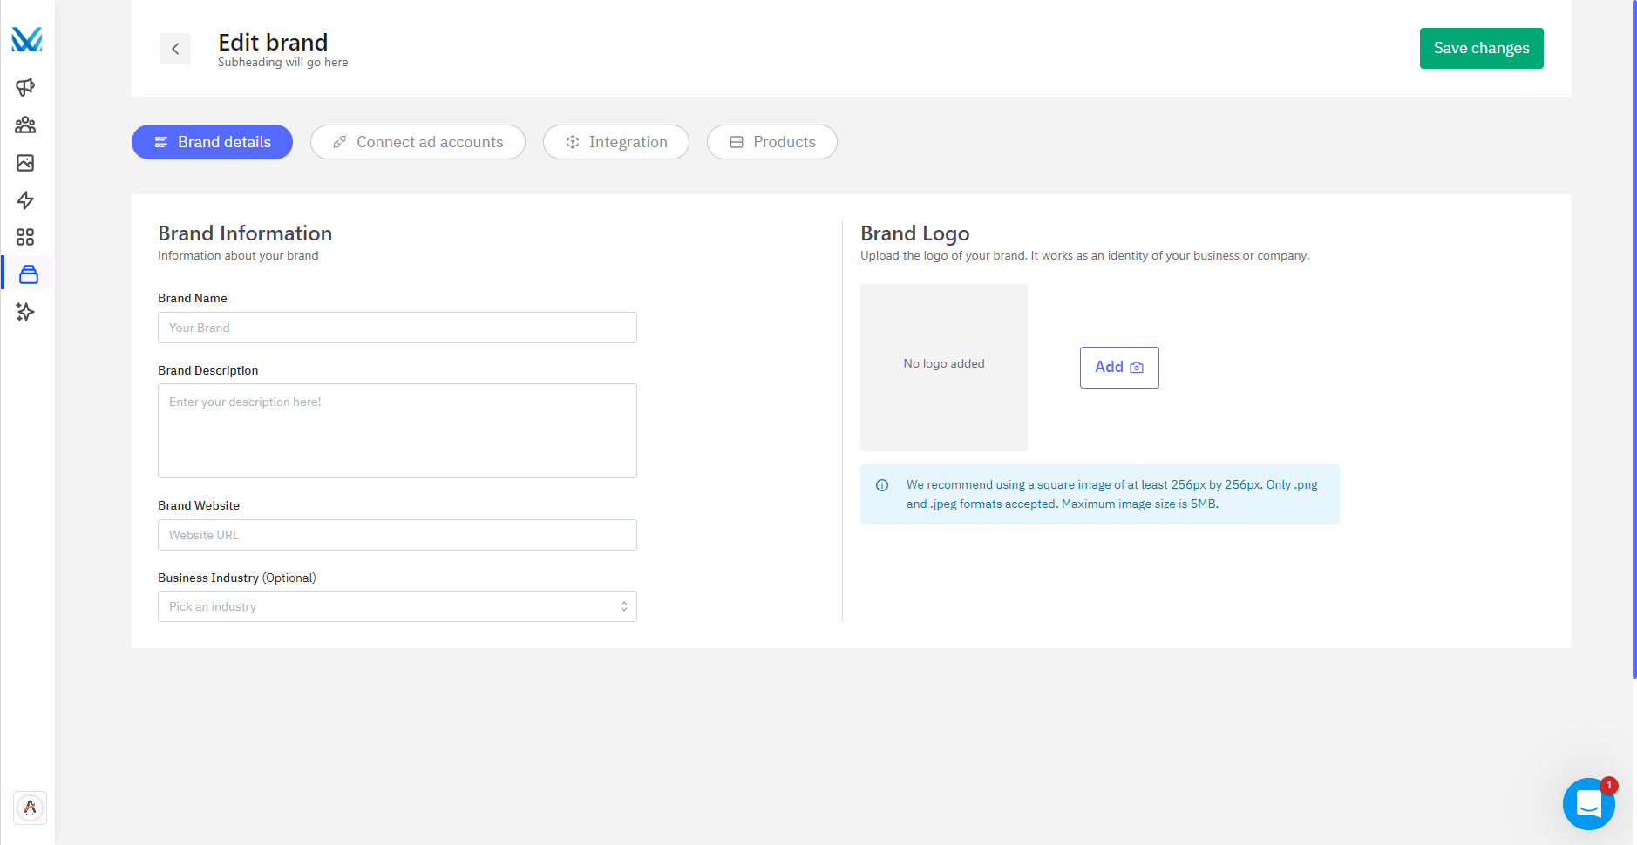1637x845 pixels.
Task: Click the page vertical scrollbar
Action: click(1634, 340)
